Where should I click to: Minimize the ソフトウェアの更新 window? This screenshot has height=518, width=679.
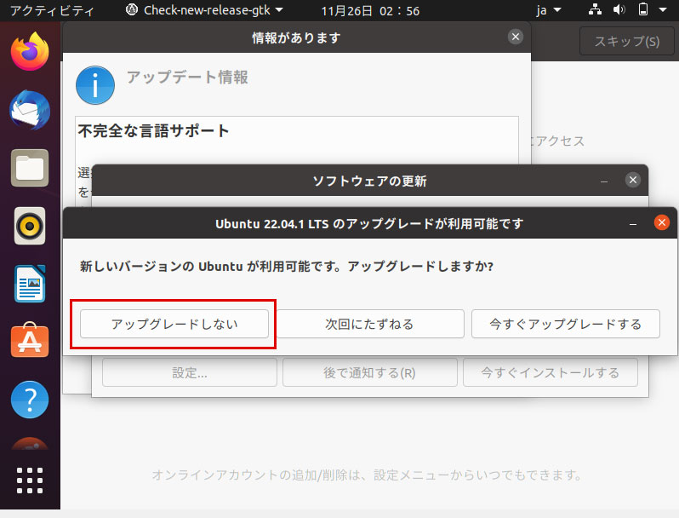604,181
